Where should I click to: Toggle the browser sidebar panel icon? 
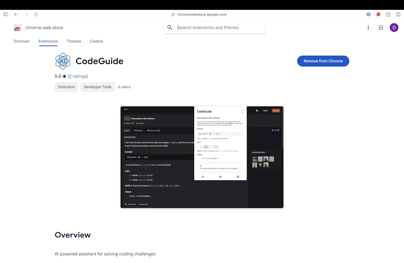point(6,14)
